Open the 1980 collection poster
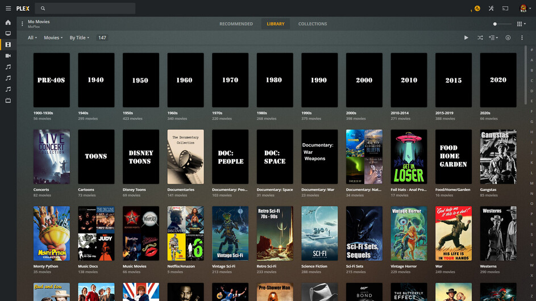 click(x=275, y=80)
